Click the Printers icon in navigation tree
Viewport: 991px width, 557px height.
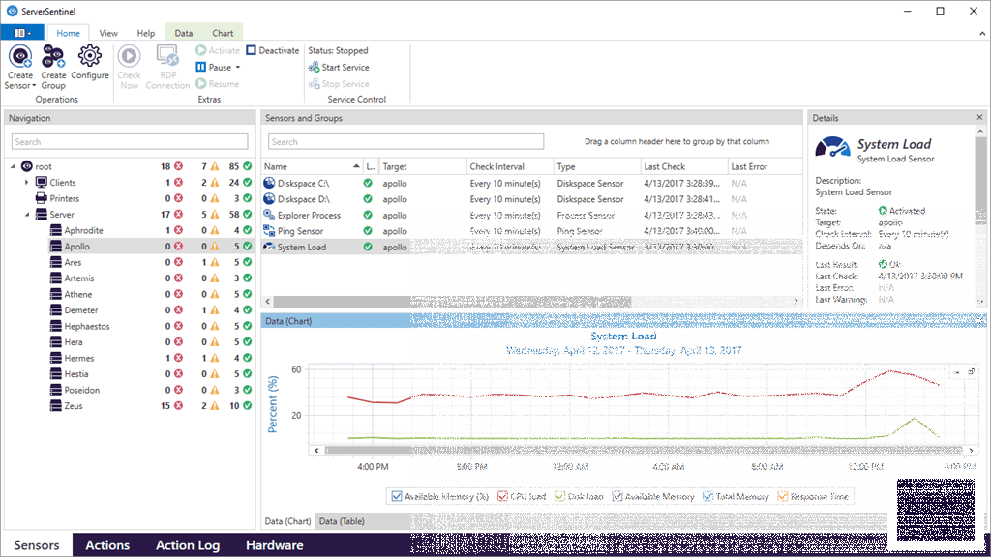pyautogui.click(x=41, y=198)
